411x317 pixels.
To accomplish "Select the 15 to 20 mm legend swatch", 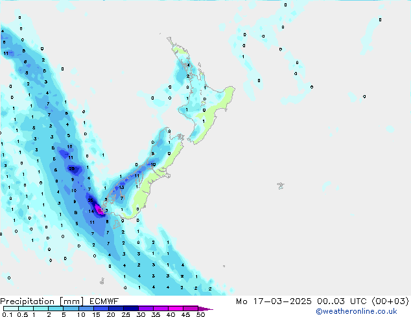I will click(x=100, y=309).
